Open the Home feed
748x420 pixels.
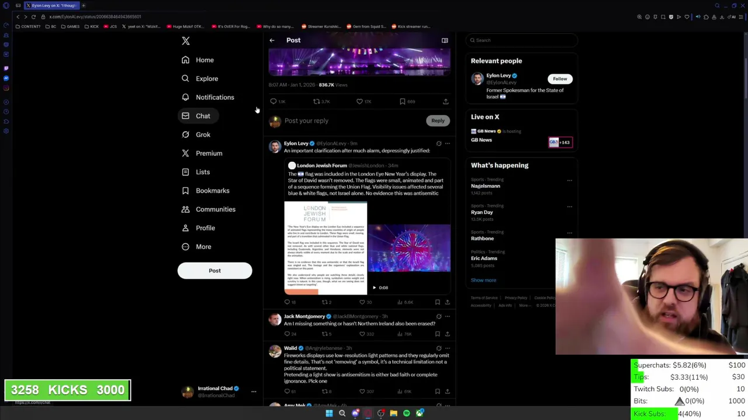pyautogui.click(x=198, y=60)
